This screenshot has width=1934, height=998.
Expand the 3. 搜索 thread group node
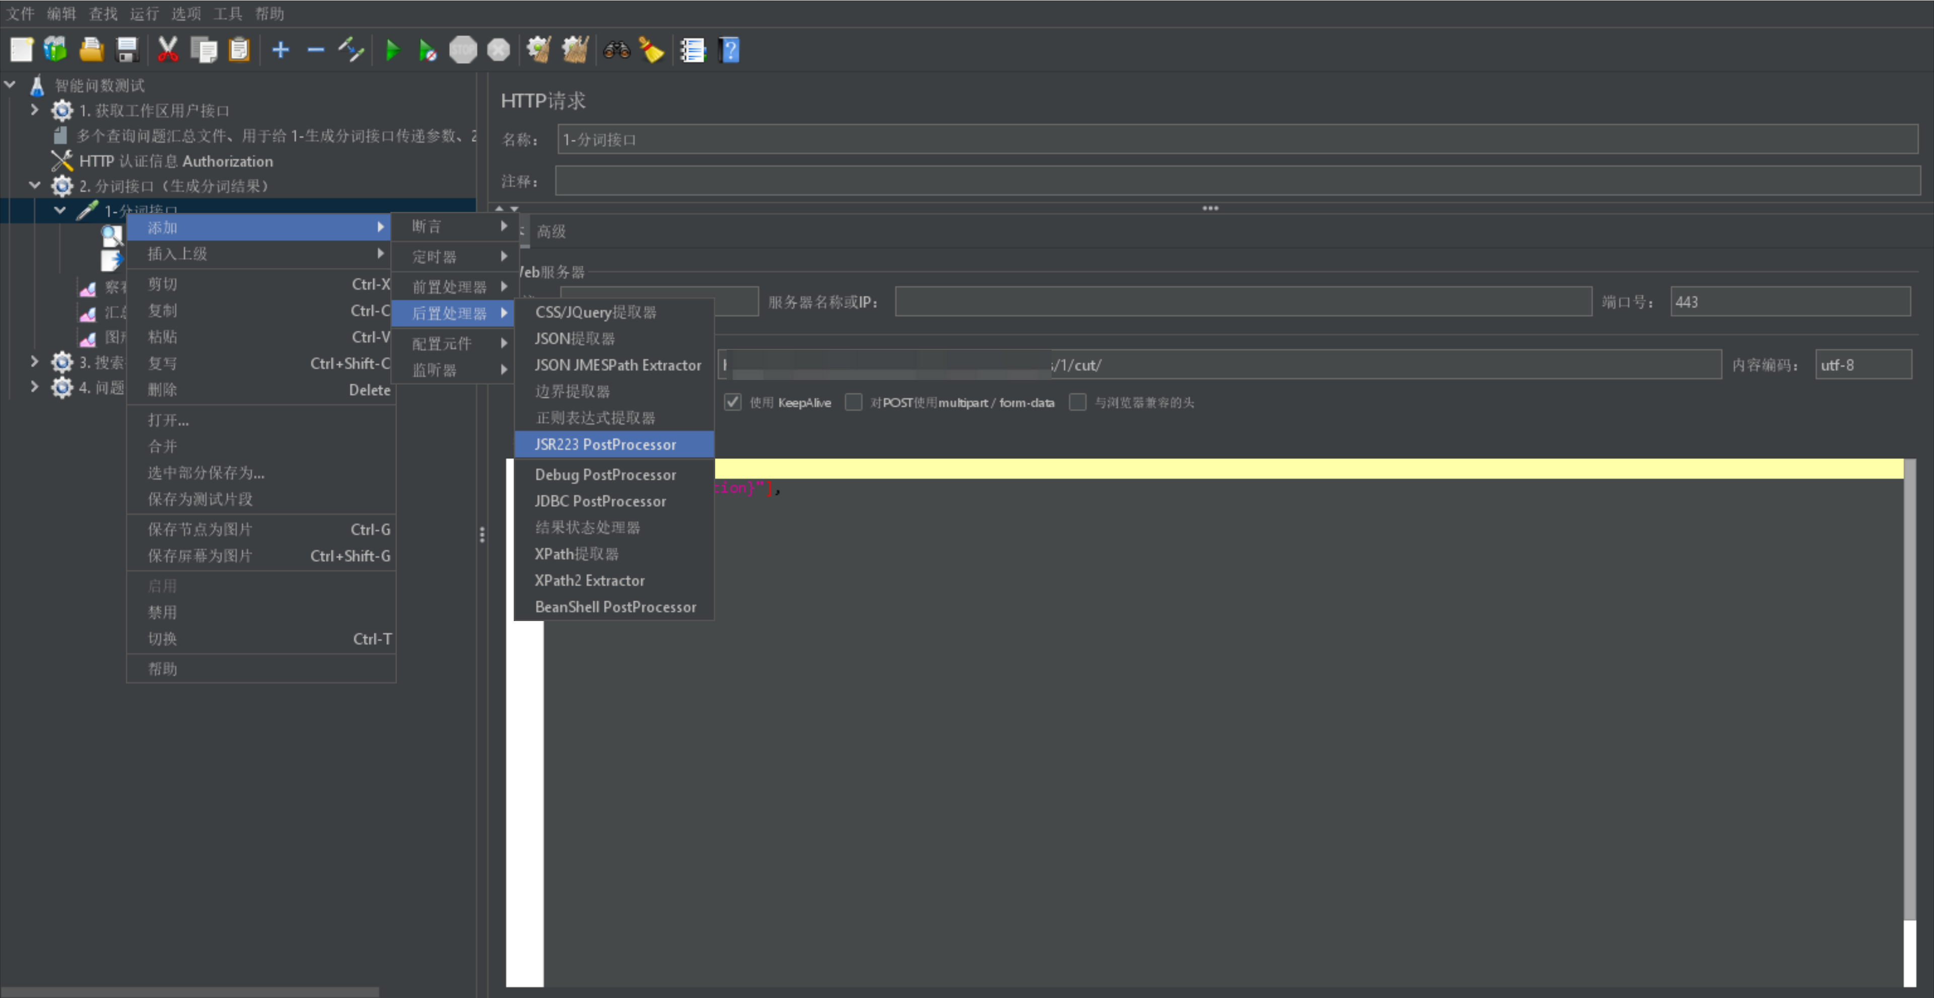pos(35,362)
